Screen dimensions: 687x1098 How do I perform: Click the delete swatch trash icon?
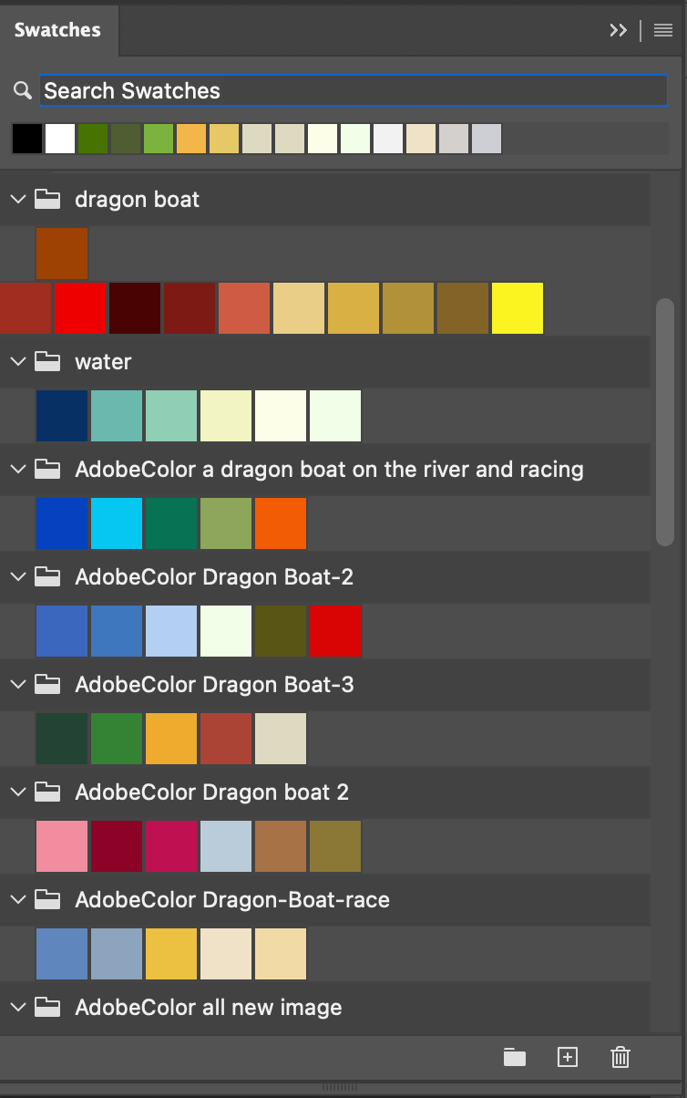click(x=620, y=1057)
